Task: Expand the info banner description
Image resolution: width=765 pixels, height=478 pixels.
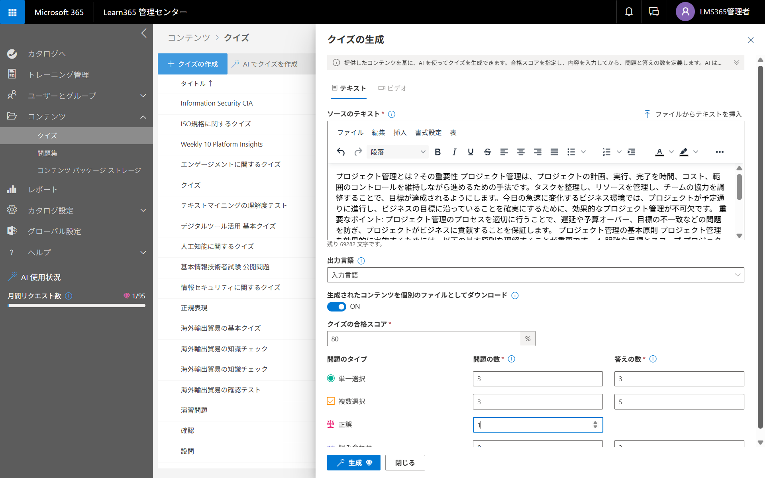Action: (737, 63)
